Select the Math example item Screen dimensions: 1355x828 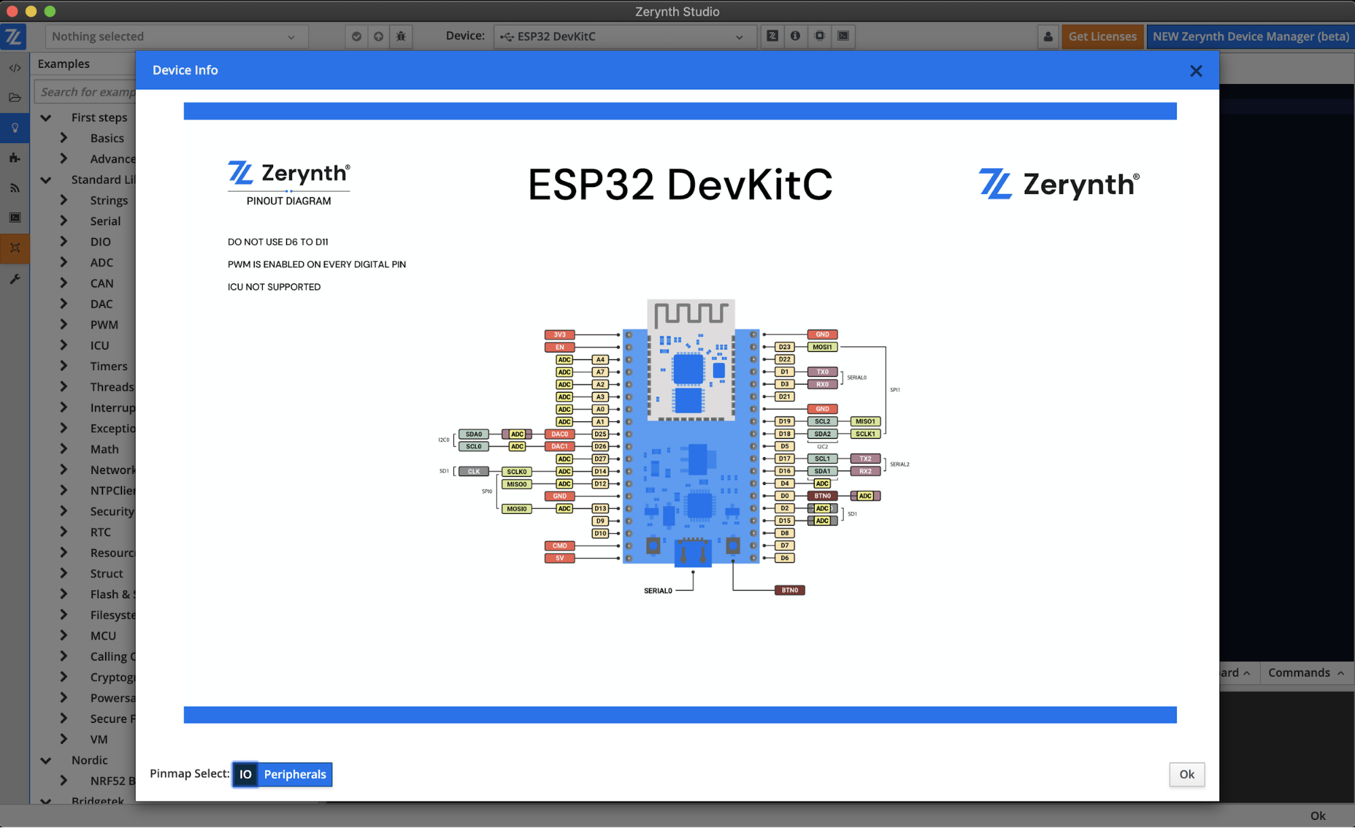(x=104, y=450)
